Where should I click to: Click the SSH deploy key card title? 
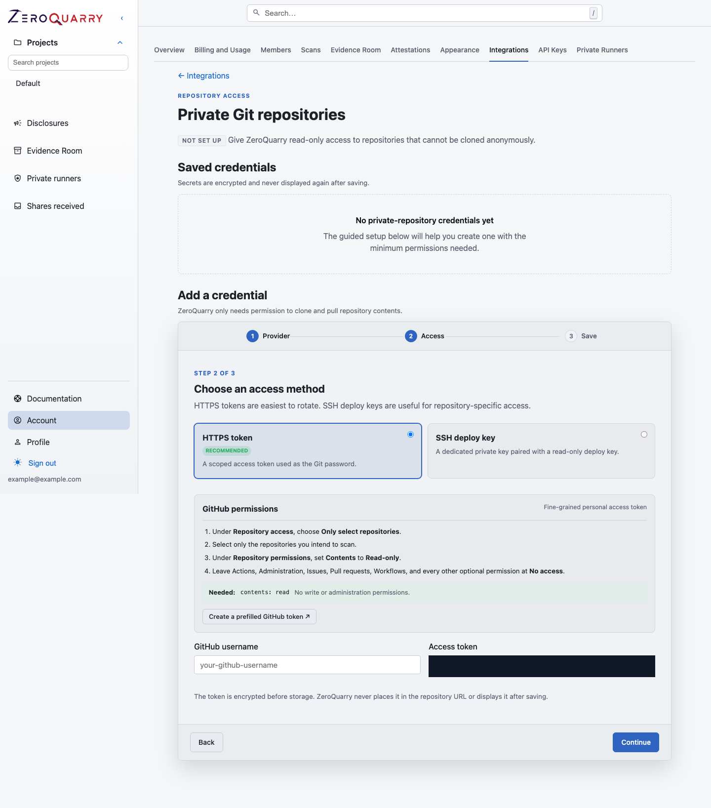click(x=465, y=438)
